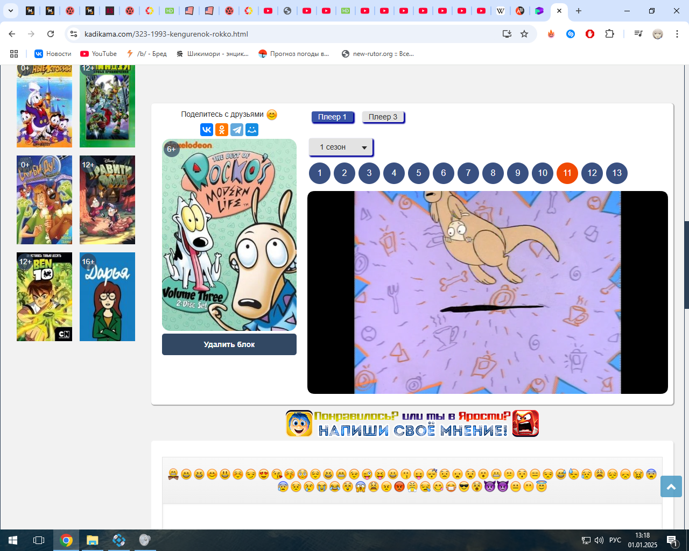Viewport: 689px width, 551px height.
Task: Share via the blue Moy Mir icon
Action: pyautogui.click(x=252, y=130)
